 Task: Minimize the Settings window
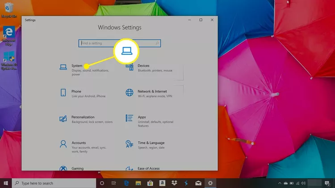point(189,20)
